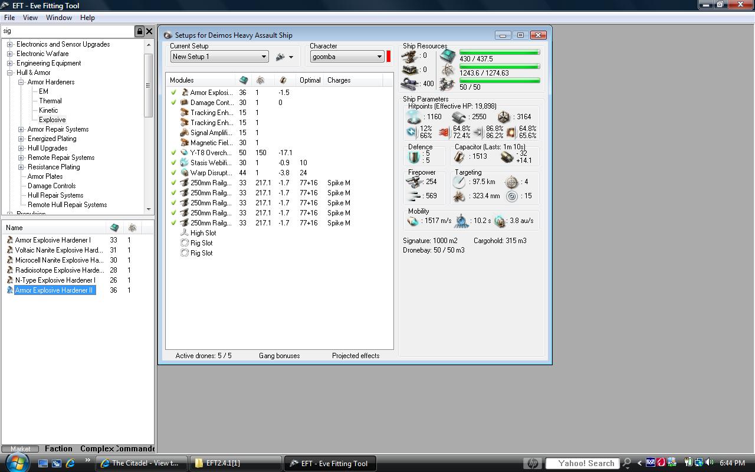Screen dimensions: 755x472
Task: Open Projected effects
Action: coord(356,356)
